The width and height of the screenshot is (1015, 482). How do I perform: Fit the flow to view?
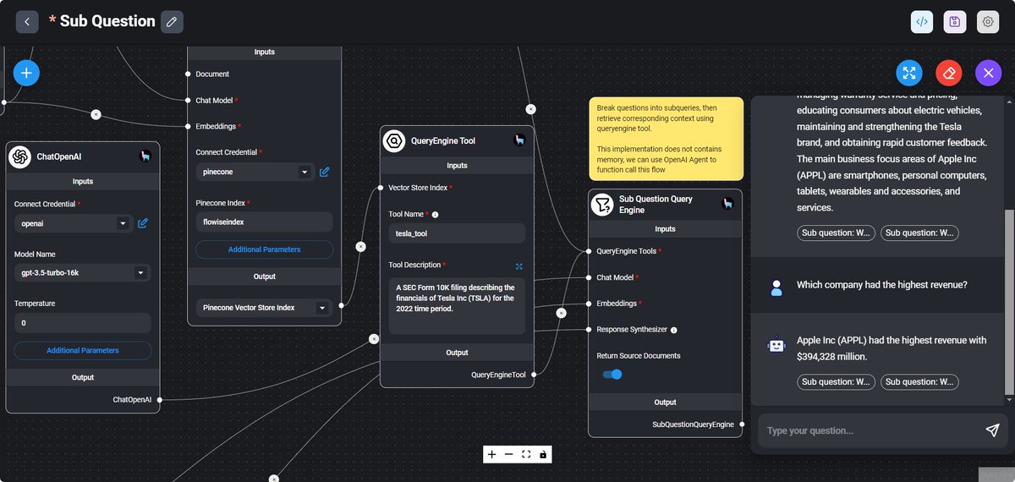tap(526, 454)
